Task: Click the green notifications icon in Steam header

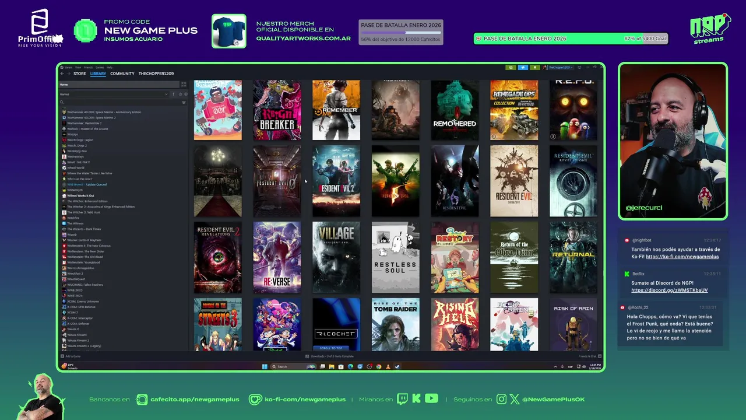Action: pos(534,67)
